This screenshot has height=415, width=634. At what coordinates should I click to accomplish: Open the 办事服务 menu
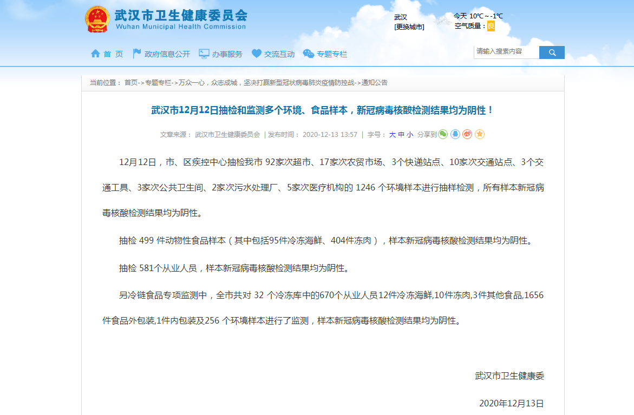tap(227, 54)
